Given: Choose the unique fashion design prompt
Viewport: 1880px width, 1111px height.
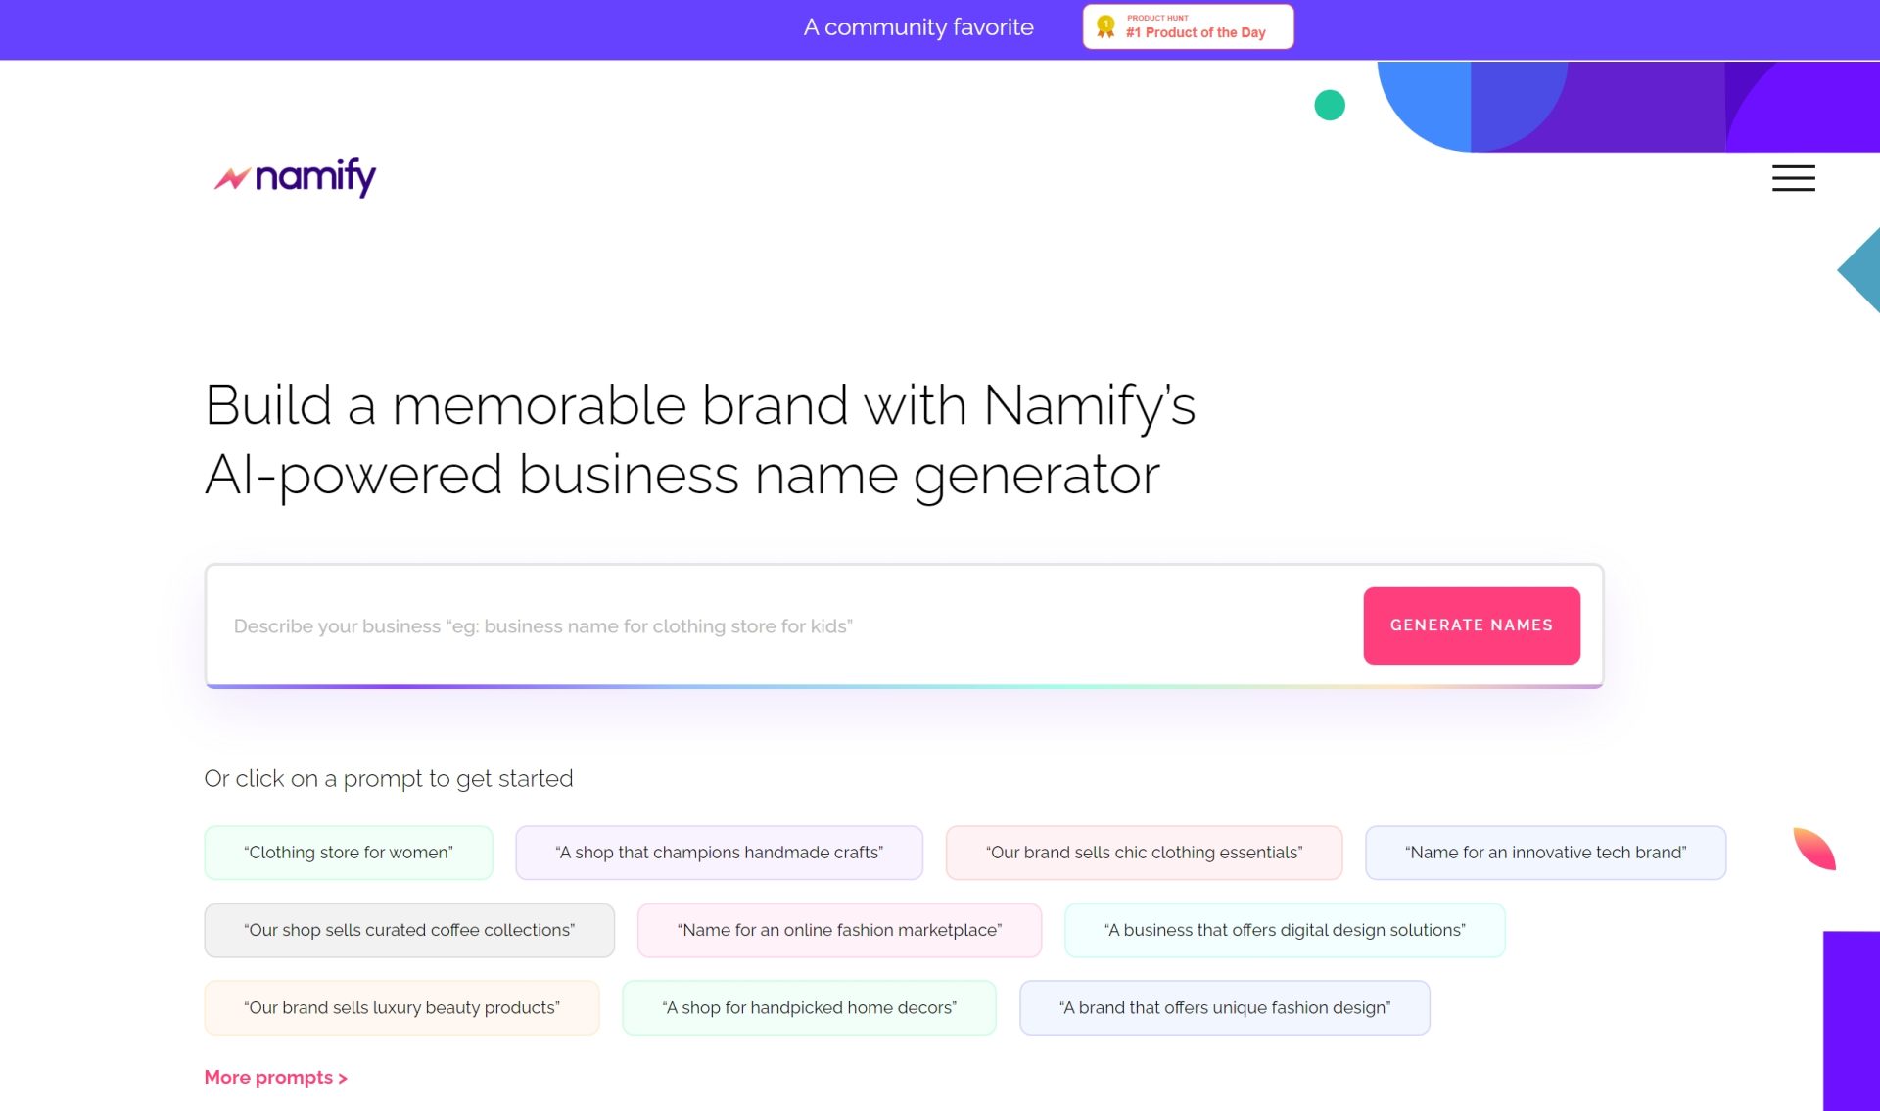Looking at the screenshot, I should 1224,1007.
